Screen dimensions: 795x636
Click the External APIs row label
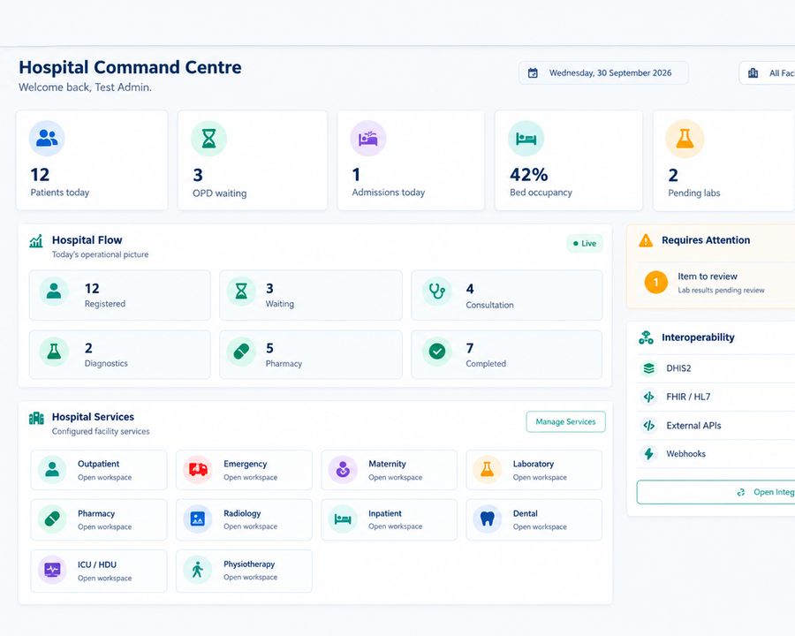coord(693,426)
